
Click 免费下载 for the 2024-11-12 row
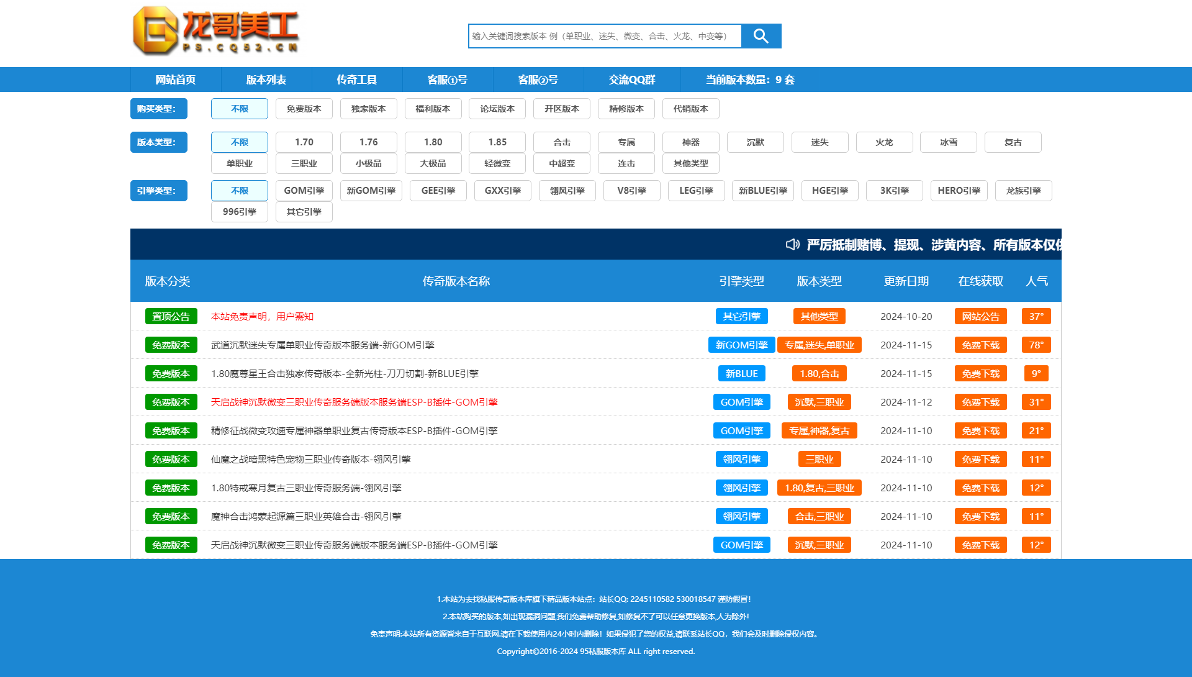pyautogui.click(x=981, y=402)
